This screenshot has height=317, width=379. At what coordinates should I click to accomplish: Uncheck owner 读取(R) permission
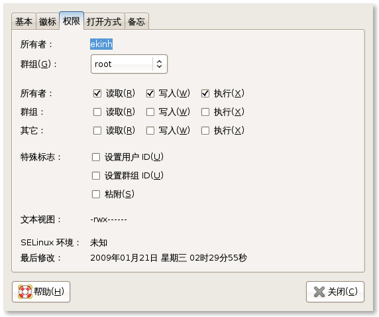coord(97,94)
